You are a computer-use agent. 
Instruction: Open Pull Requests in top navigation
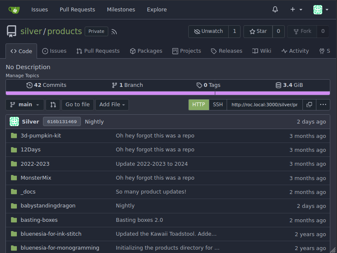pos(78,9)
